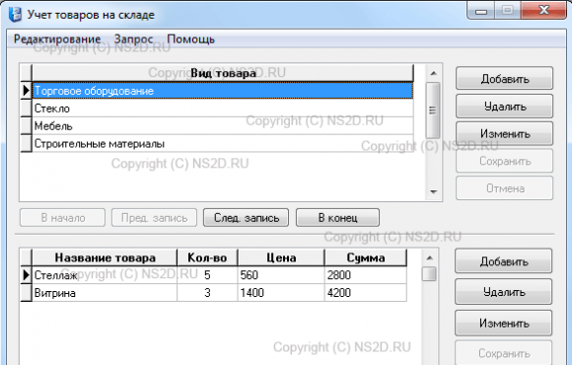Image resolution: width=572 pixels, height=365 pixels.
Task: Click the down arrow of upper grid scrollbar
Action: pyautogui.click(x=433, y=192)
